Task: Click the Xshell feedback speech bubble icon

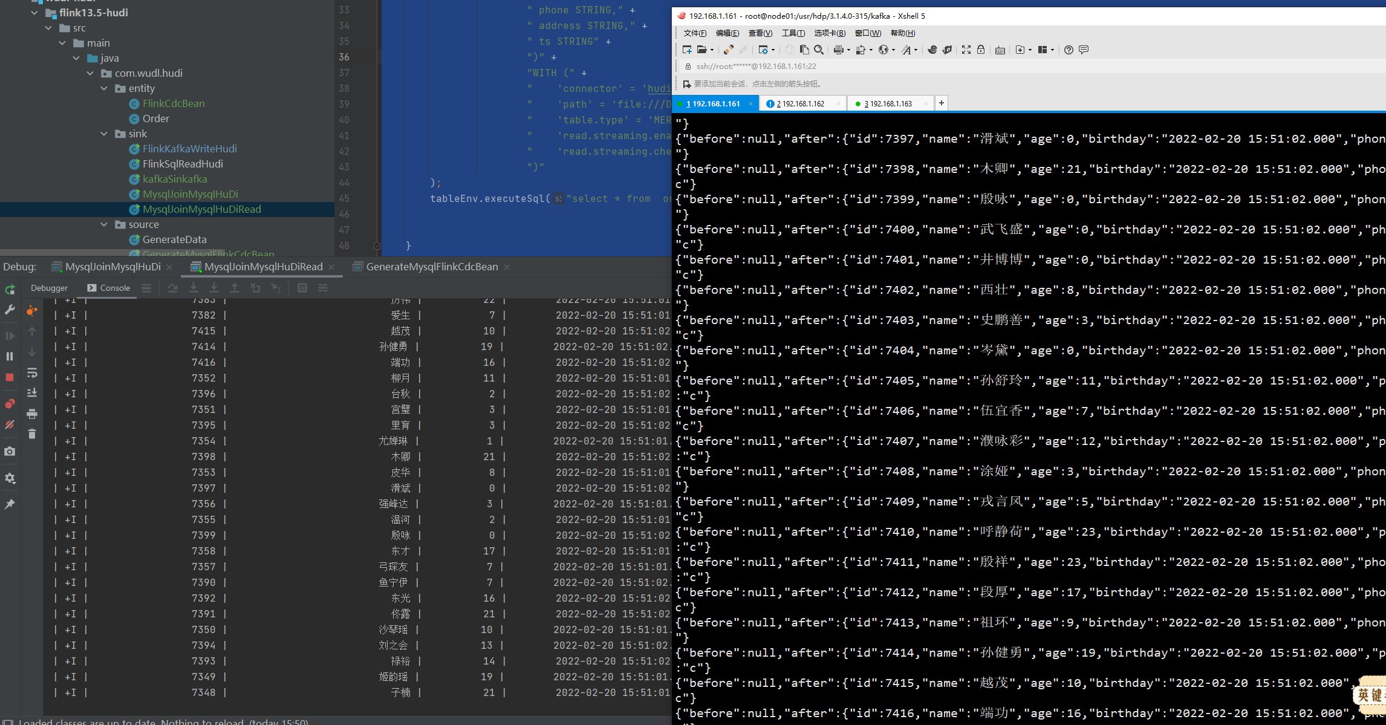Action: point(1084,50)
